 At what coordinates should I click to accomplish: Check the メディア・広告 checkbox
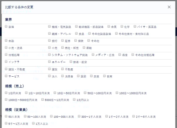[93, 55]
